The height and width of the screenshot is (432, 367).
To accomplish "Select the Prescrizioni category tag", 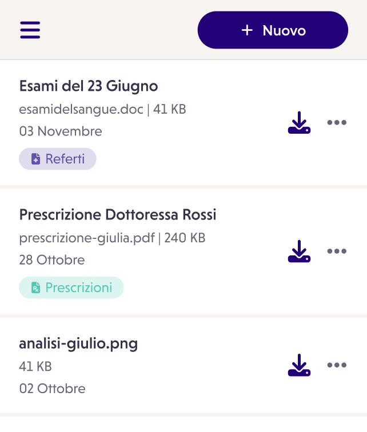I will point(71,287).
